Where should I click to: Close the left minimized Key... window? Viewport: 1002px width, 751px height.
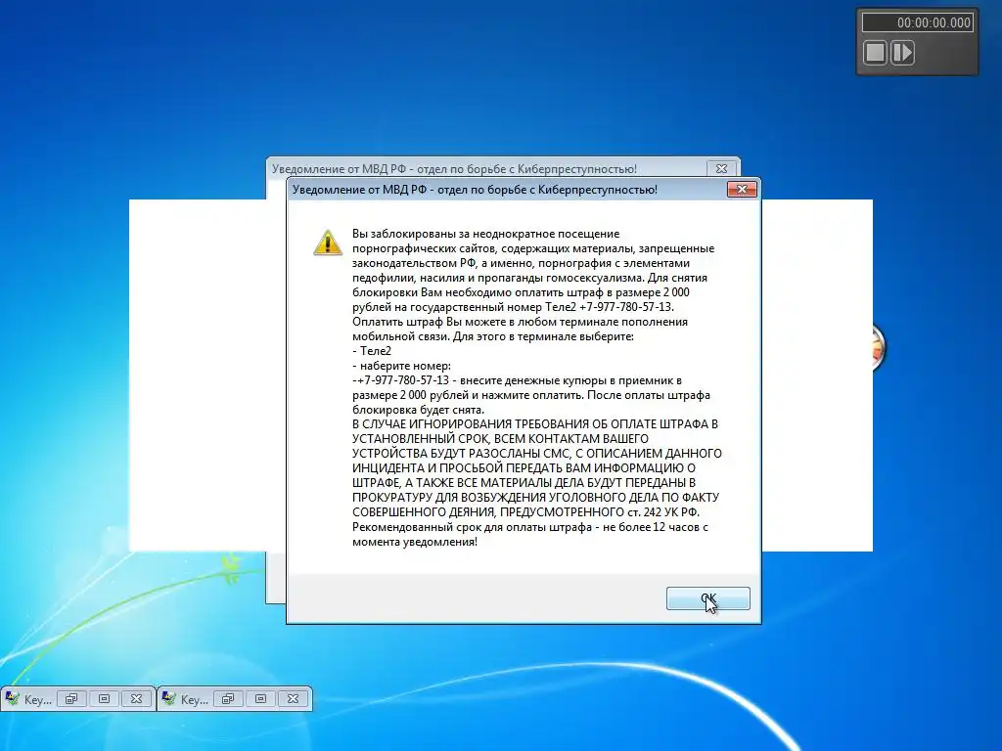click(137, 698)
